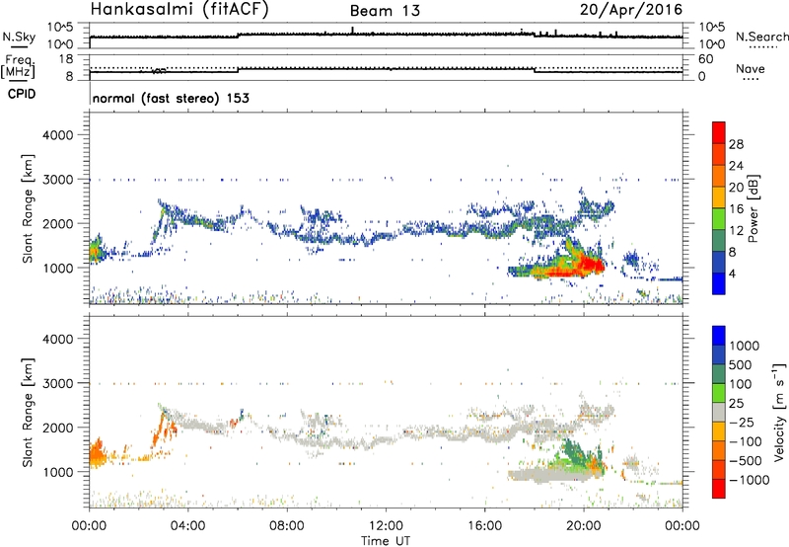The width and height of the screenshot is (789, 547).
Task: Click the red segment of power colorbar
Action: coord(719,133)
